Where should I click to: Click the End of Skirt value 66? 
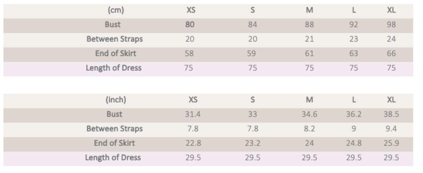click(x=391, y=53)
